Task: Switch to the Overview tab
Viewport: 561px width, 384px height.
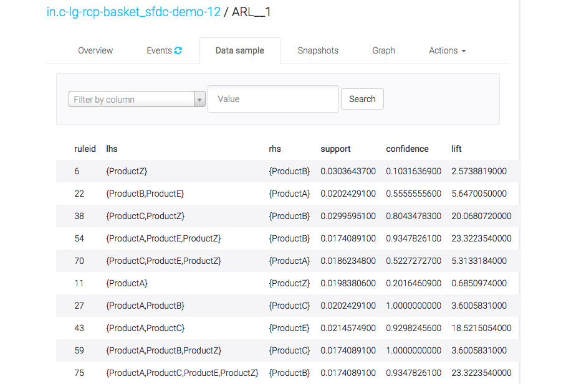Action: (x=95, y=50)
